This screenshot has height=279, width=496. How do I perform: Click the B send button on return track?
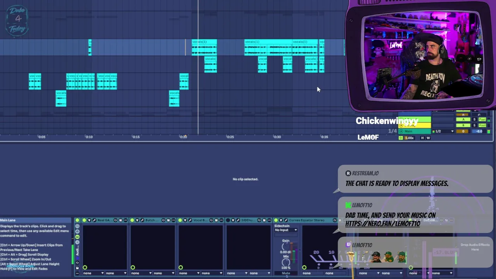pos(463,125)
